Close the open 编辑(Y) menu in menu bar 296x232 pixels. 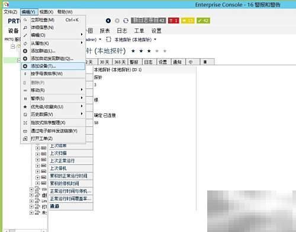point(28,12)
